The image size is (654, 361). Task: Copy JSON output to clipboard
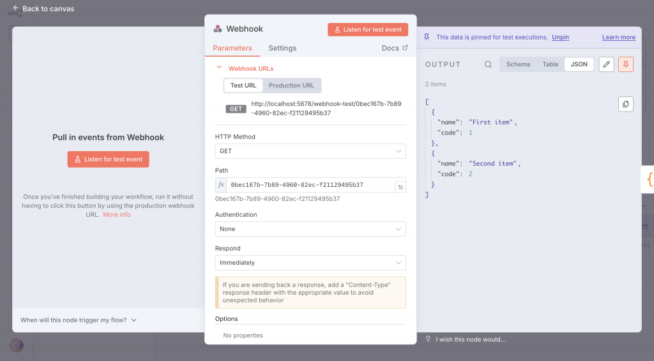626,104
